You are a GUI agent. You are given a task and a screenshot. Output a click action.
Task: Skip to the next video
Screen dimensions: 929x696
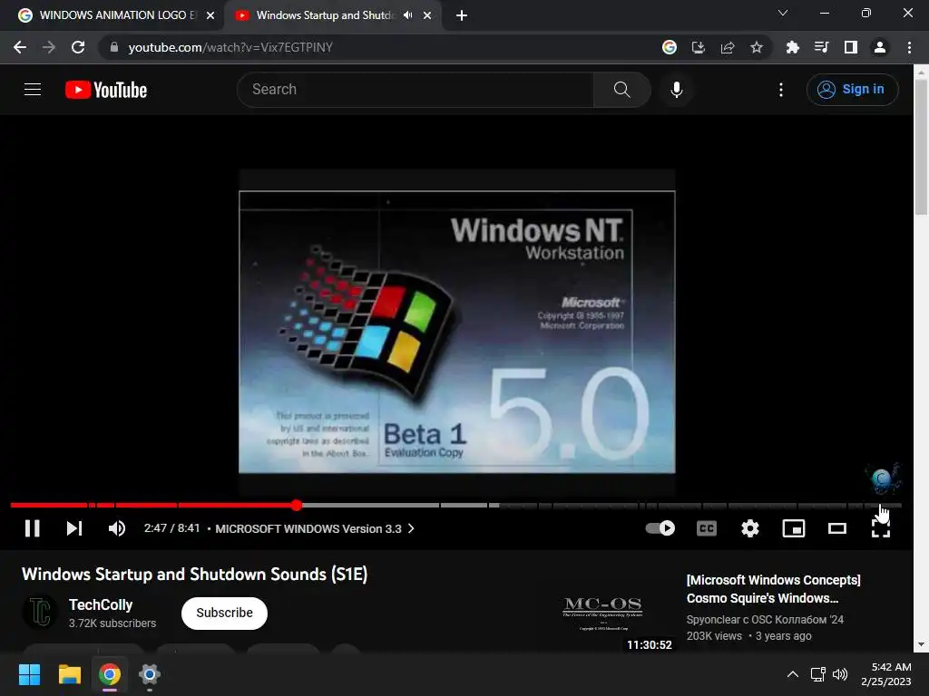click(74, 528)
